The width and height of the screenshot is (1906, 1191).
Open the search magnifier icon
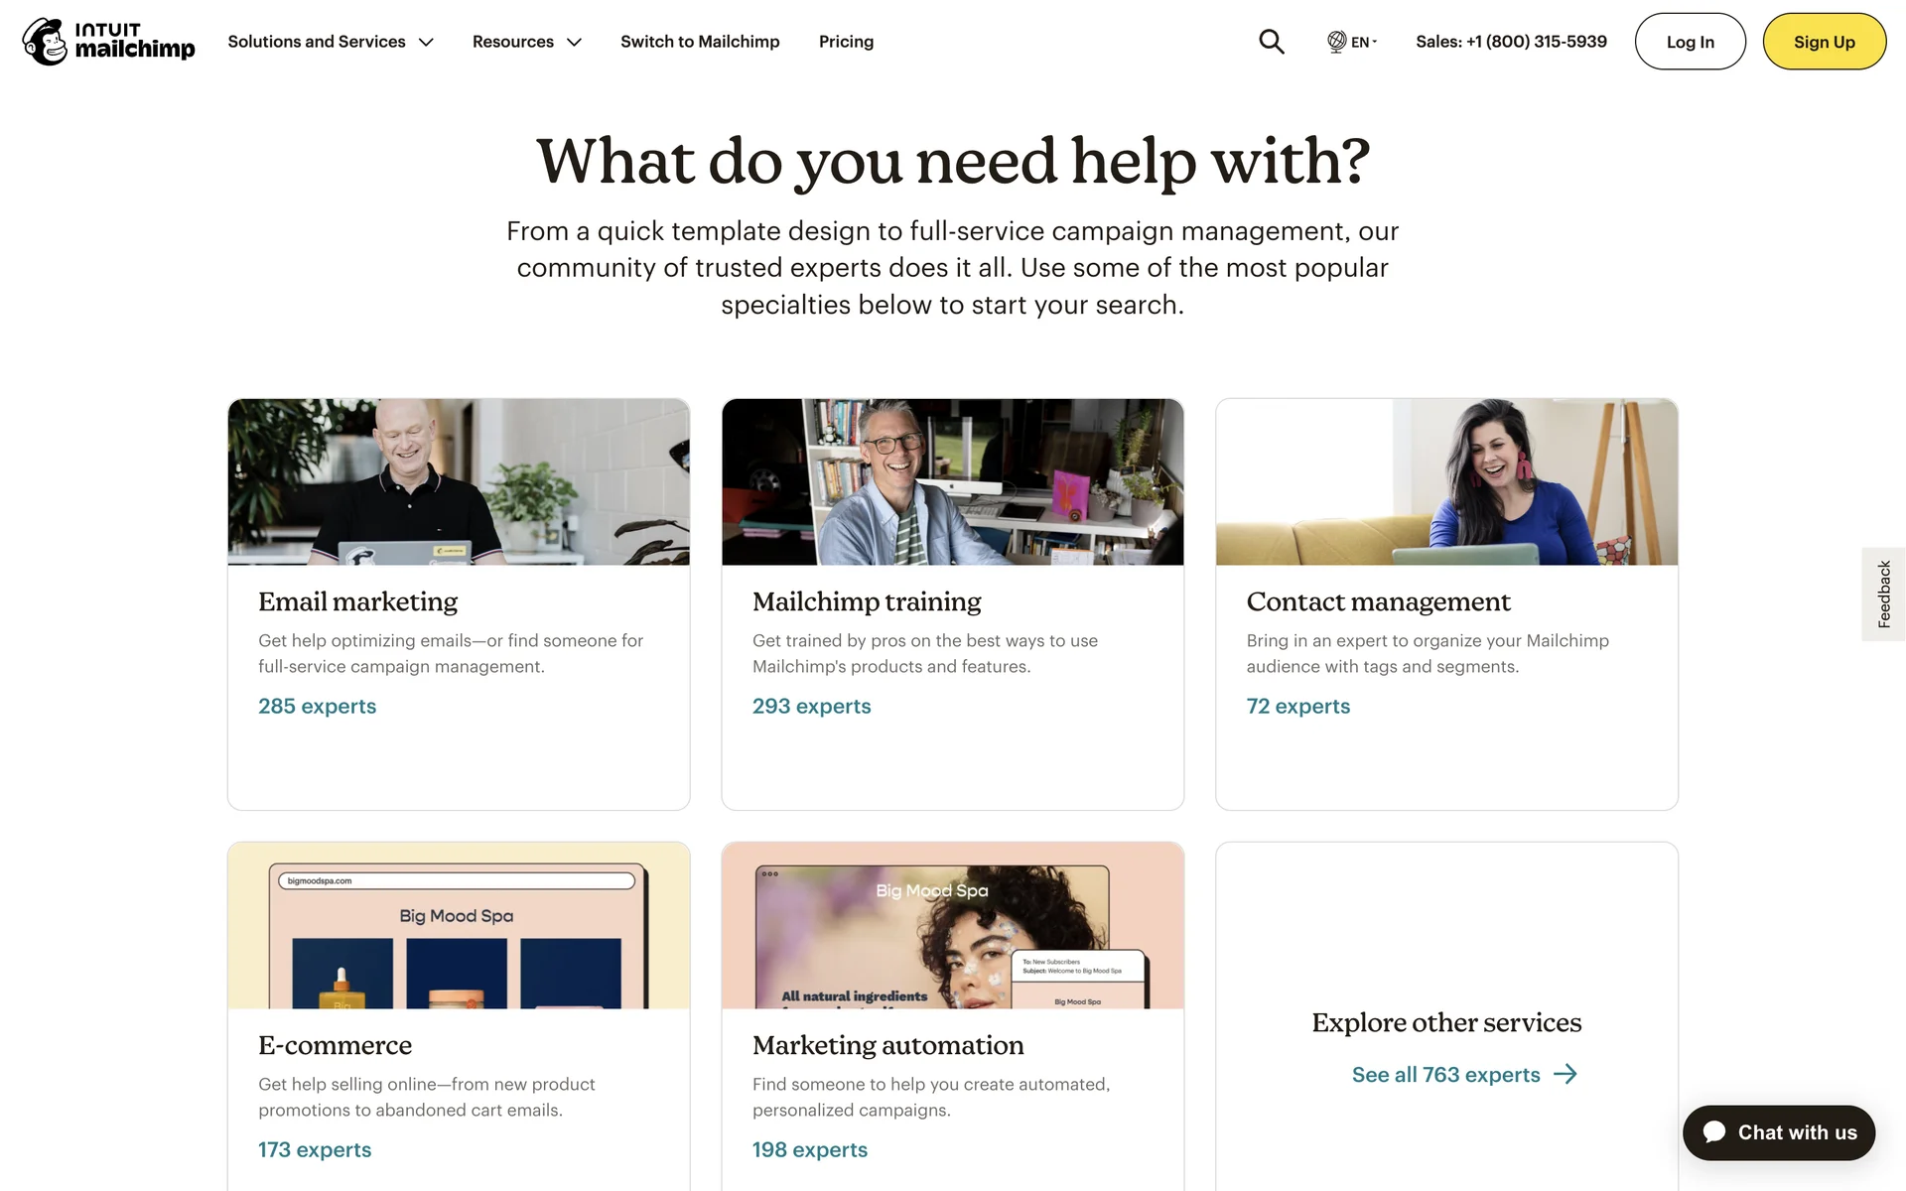(x=1272, y=42)
